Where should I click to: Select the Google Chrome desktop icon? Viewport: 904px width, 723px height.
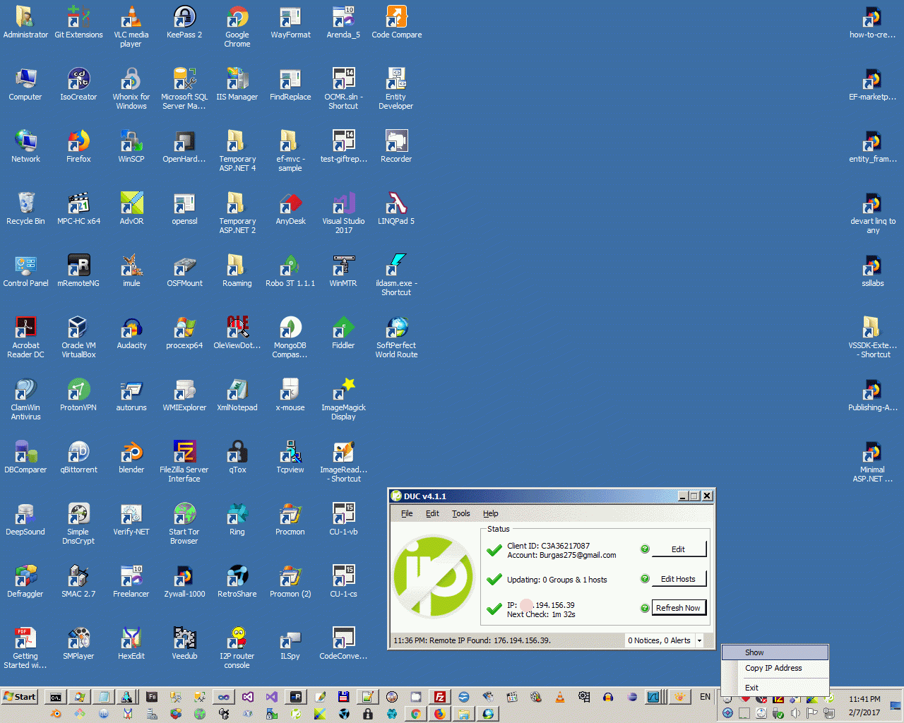[x=237, y=27]
